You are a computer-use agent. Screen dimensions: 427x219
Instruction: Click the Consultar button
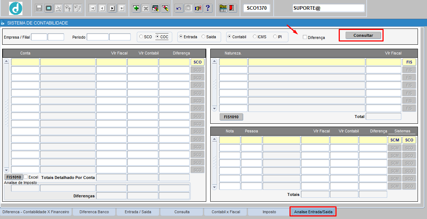pos(363,35)
